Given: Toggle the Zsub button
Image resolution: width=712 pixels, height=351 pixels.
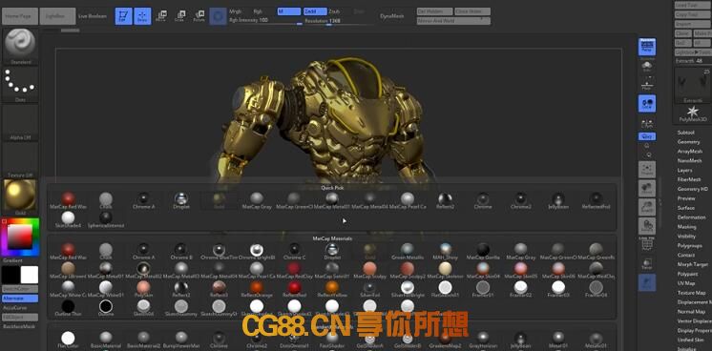Looking at the screenshot, I should pos(334,11).
